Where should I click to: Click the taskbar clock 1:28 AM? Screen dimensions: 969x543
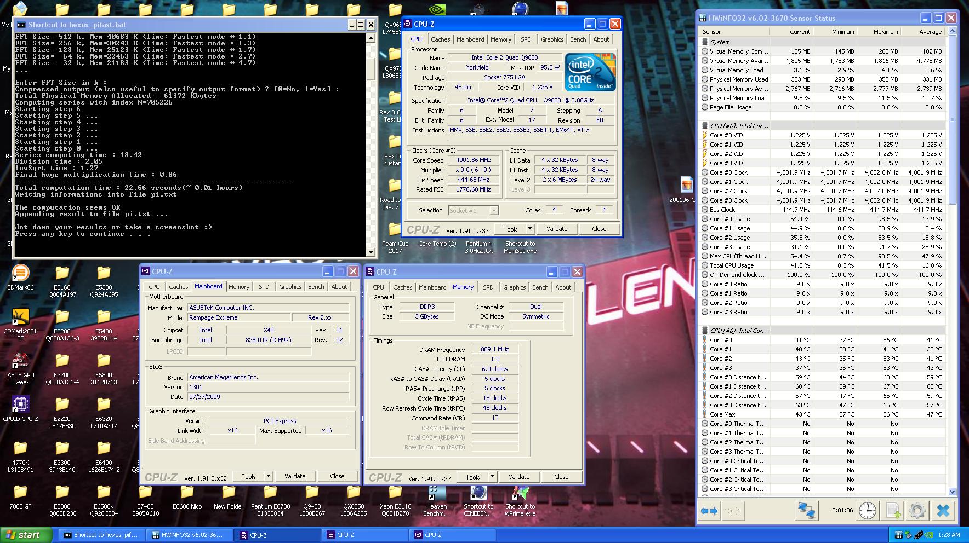coord(949,535)
